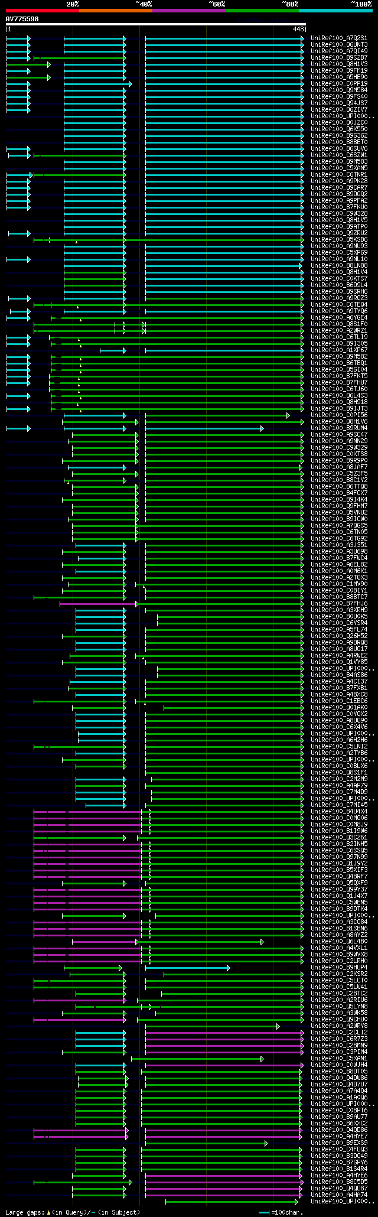Select the UniRef100_C0PI56 label
Viewport: 378px width, 1217px height.
tap(339, 415)
